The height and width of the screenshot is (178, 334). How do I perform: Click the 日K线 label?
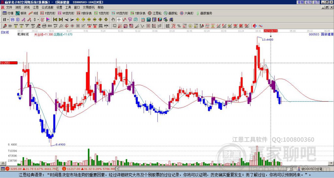click(5, 32)
